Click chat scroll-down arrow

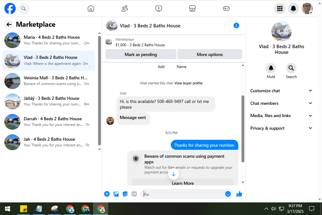(243, 182)
